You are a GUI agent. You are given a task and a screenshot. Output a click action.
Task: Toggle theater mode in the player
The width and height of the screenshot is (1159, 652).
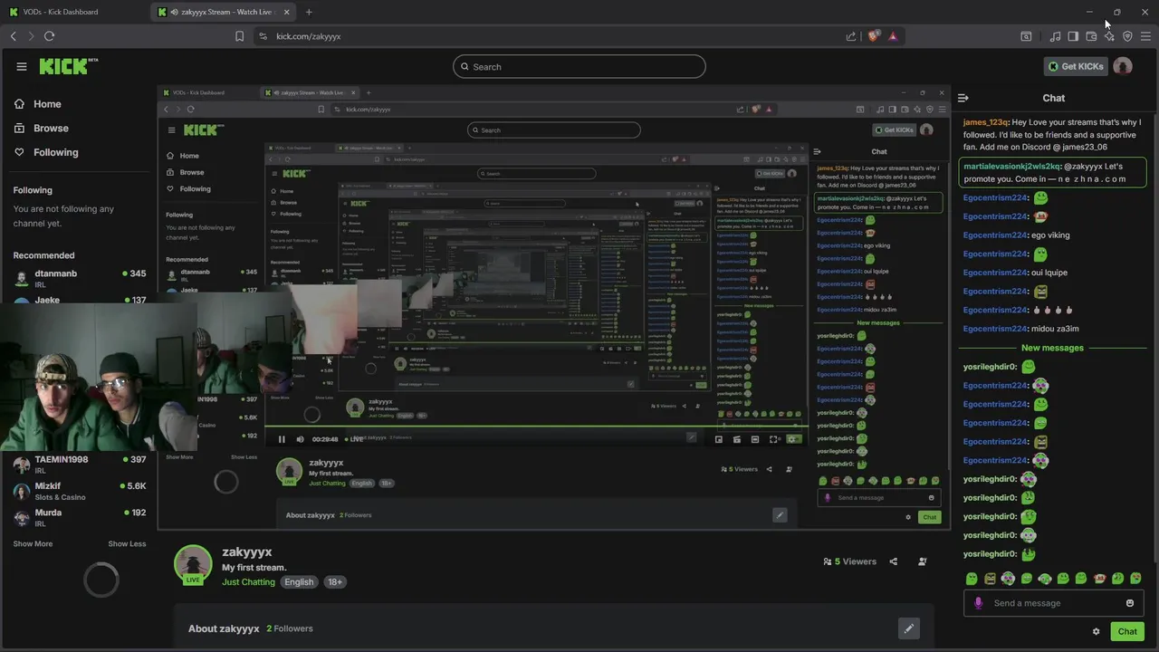click(x=755, y=439)
